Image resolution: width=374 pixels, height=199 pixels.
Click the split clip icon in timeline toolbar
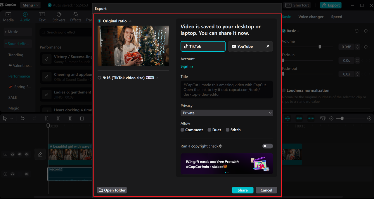(x=46, y=118)
